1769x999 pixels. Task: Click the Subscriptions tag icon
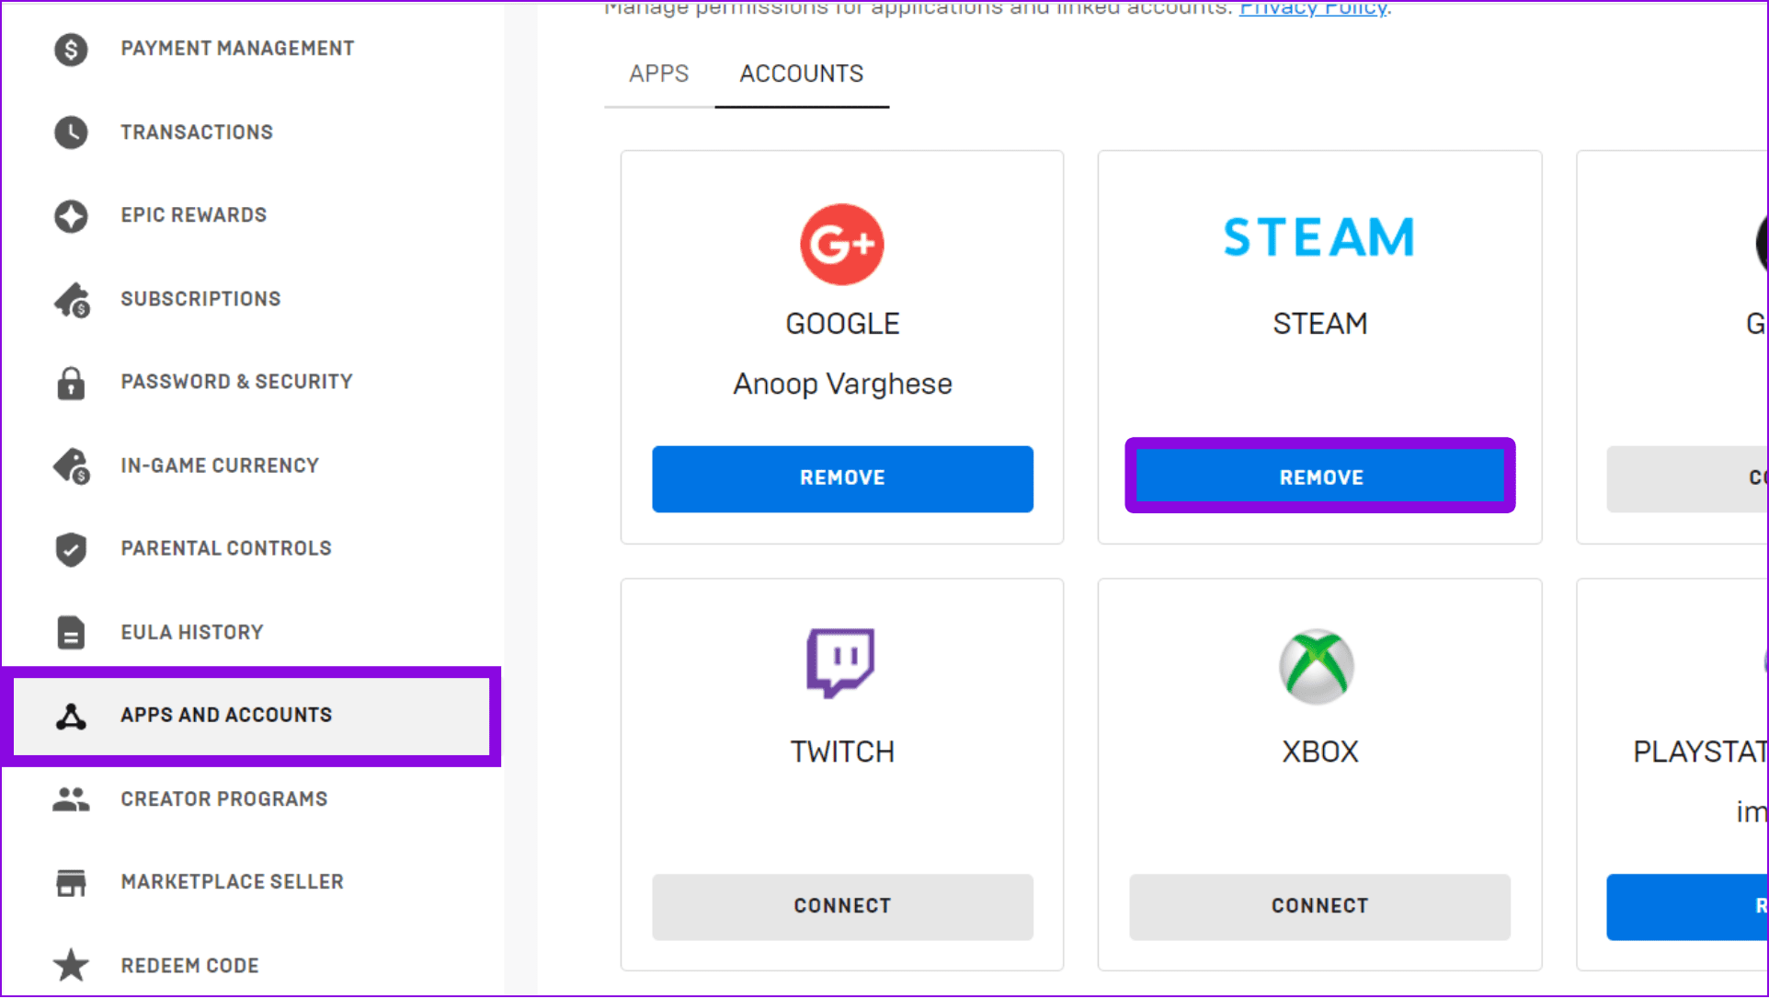(72, 300)
